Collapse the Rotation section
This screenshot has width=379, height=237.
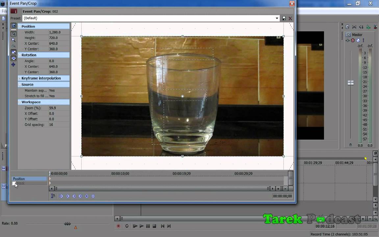pos(20,55)
